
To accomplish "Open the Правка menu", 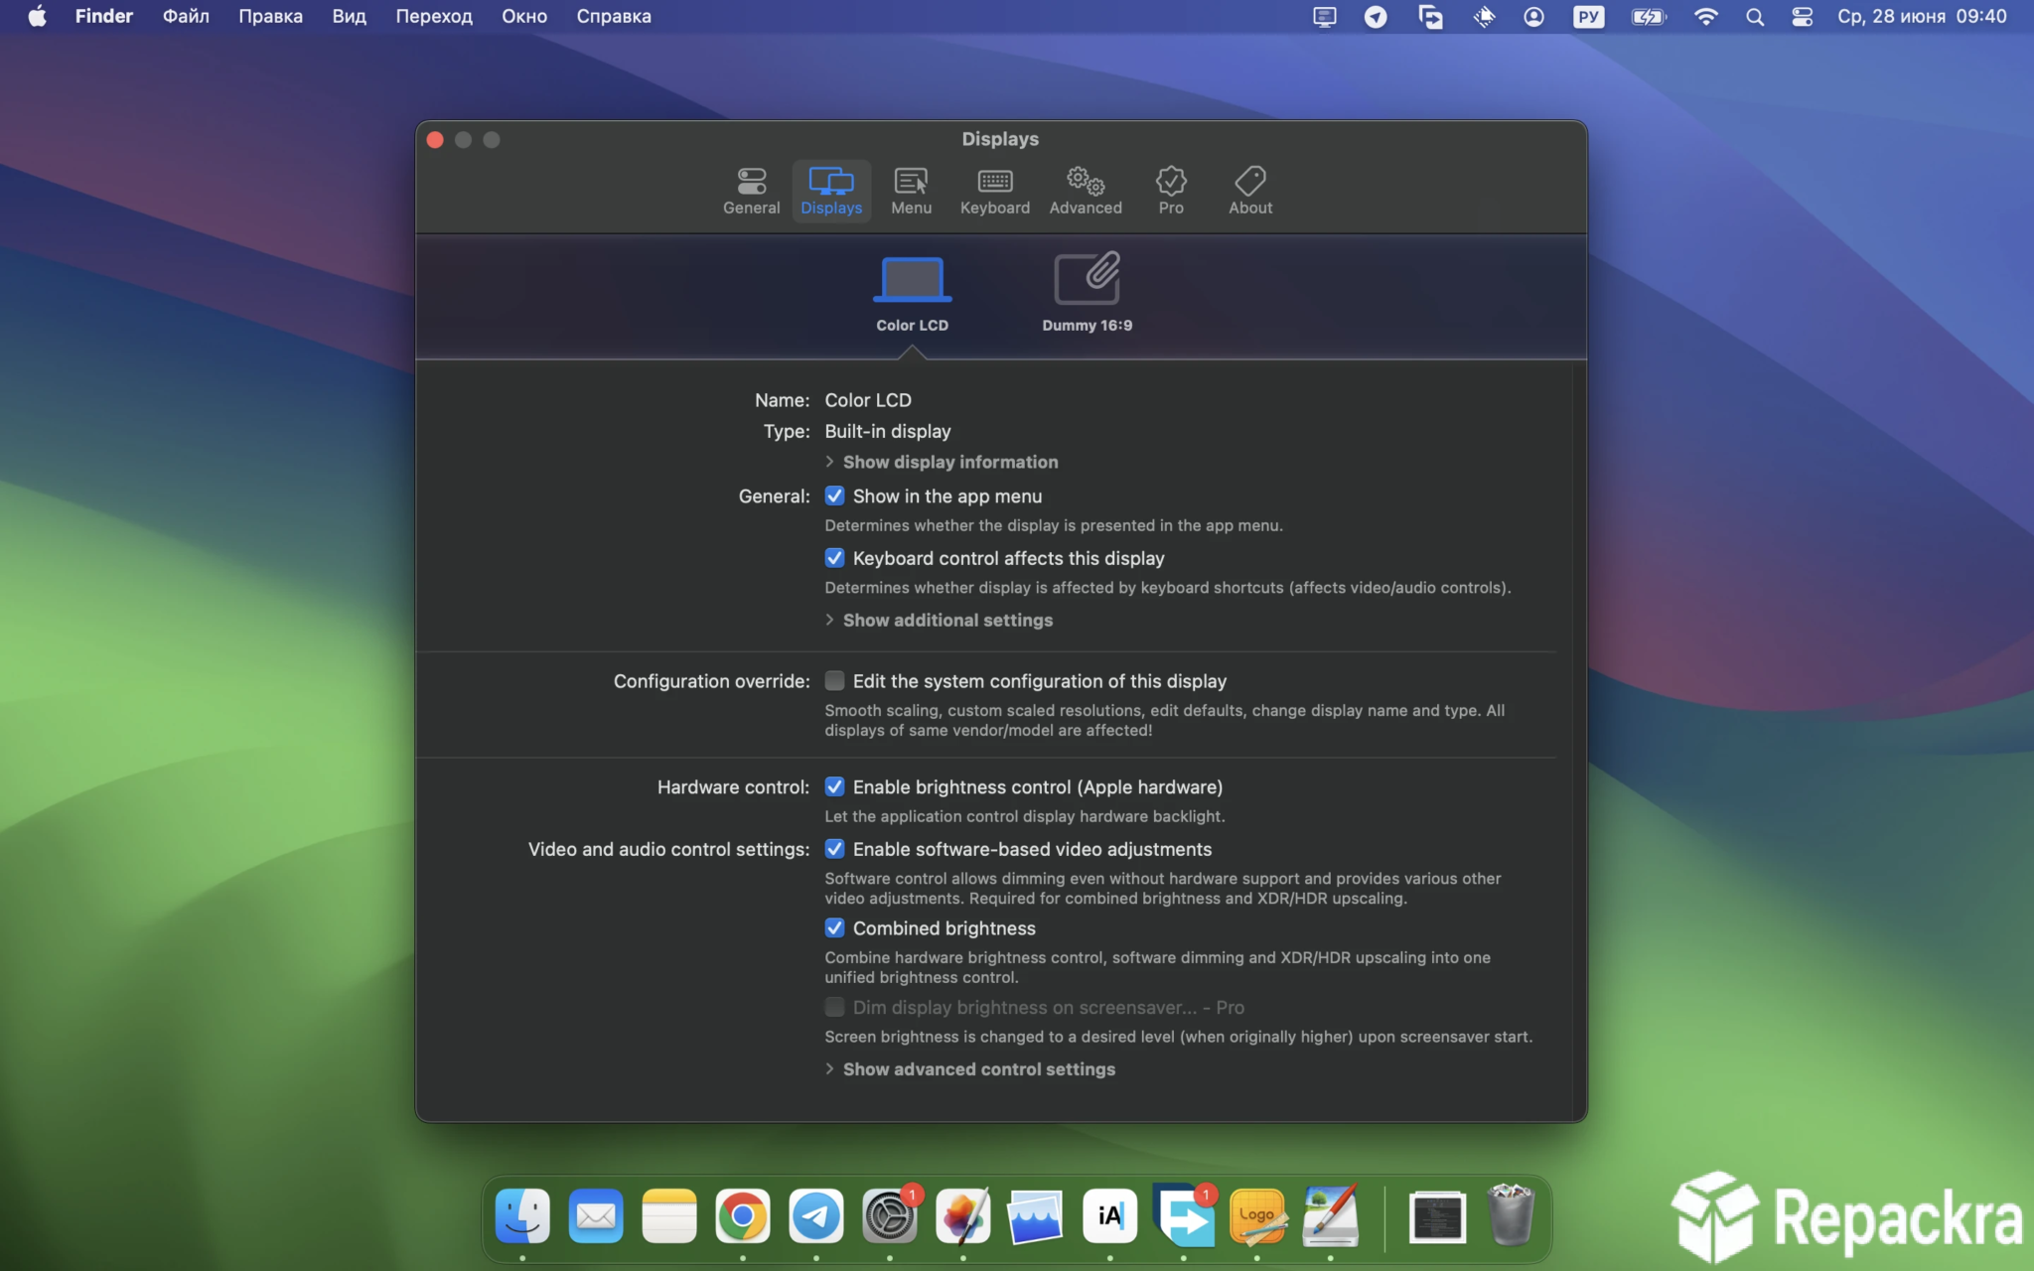I will tap(270, 16).
